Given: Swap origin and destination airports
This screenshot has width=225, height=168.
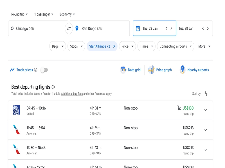Looking at the screenshot, I should pos(69,29).
